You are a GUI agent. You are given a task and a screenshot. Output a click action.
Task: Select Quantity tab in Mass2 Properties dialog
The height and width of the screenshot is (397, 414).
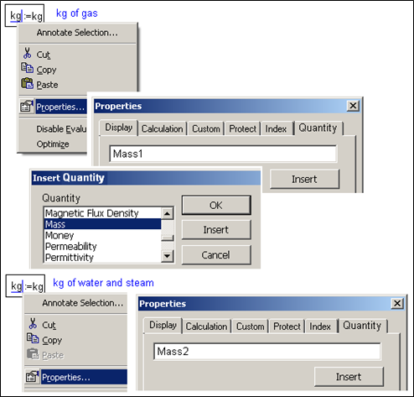tap(362, 326)
